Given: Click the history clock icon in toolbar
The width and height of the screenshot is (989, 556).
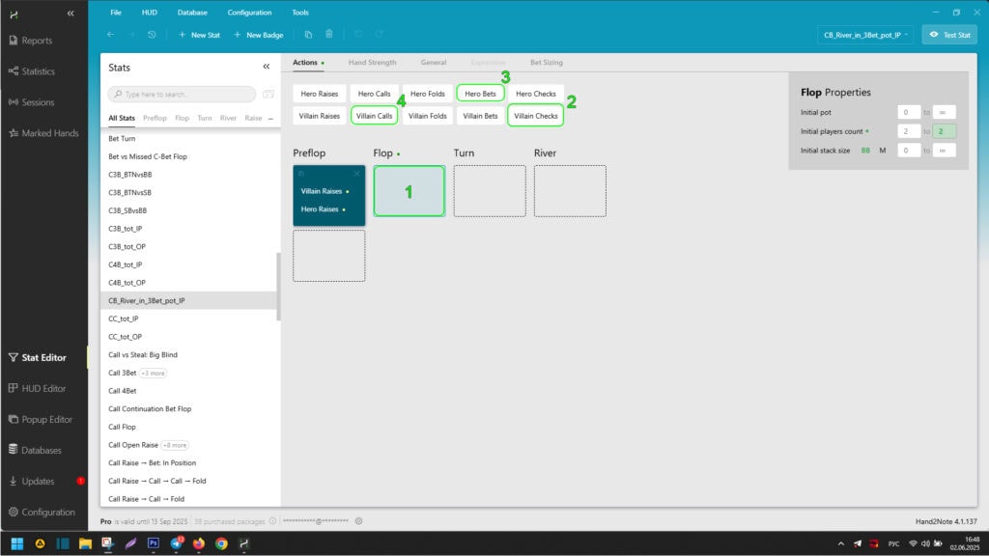Looking at the screenshot, I should (x=152, y=35).
